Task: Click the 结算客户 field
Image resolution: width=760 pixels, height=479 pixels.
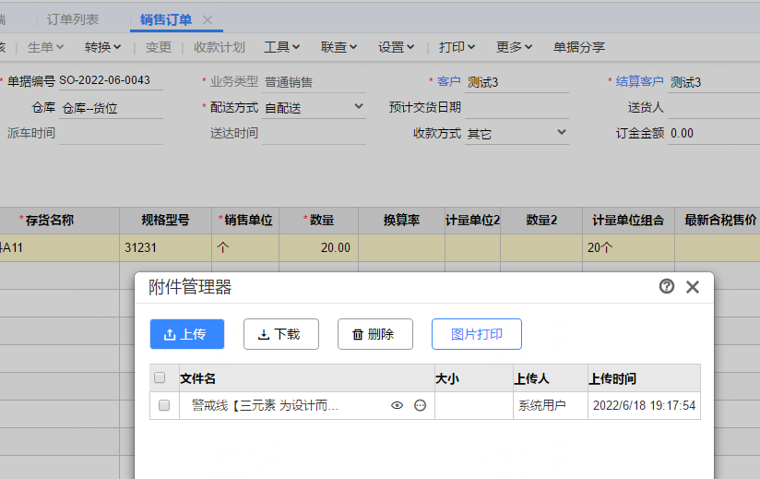Action: (714, 82)
